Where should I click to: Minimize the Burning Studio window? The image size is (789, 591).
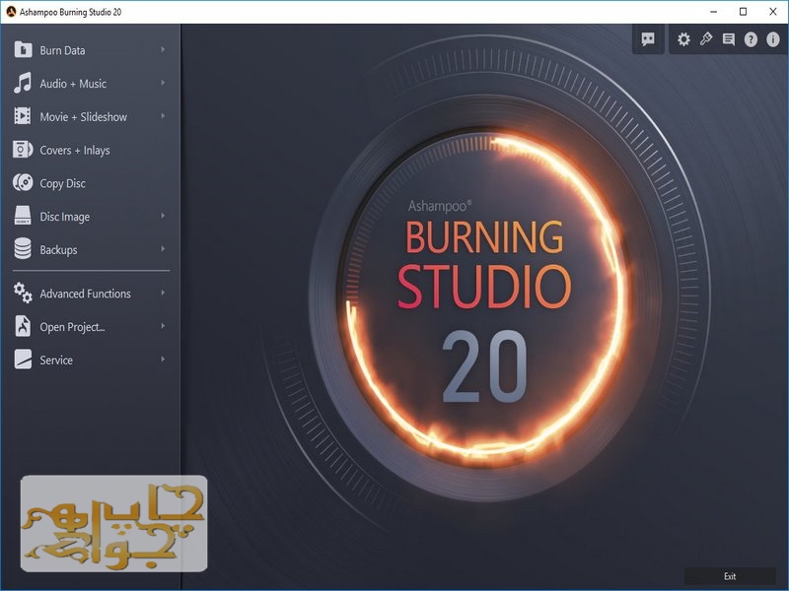pyautogui.click(x=713, y=12)
